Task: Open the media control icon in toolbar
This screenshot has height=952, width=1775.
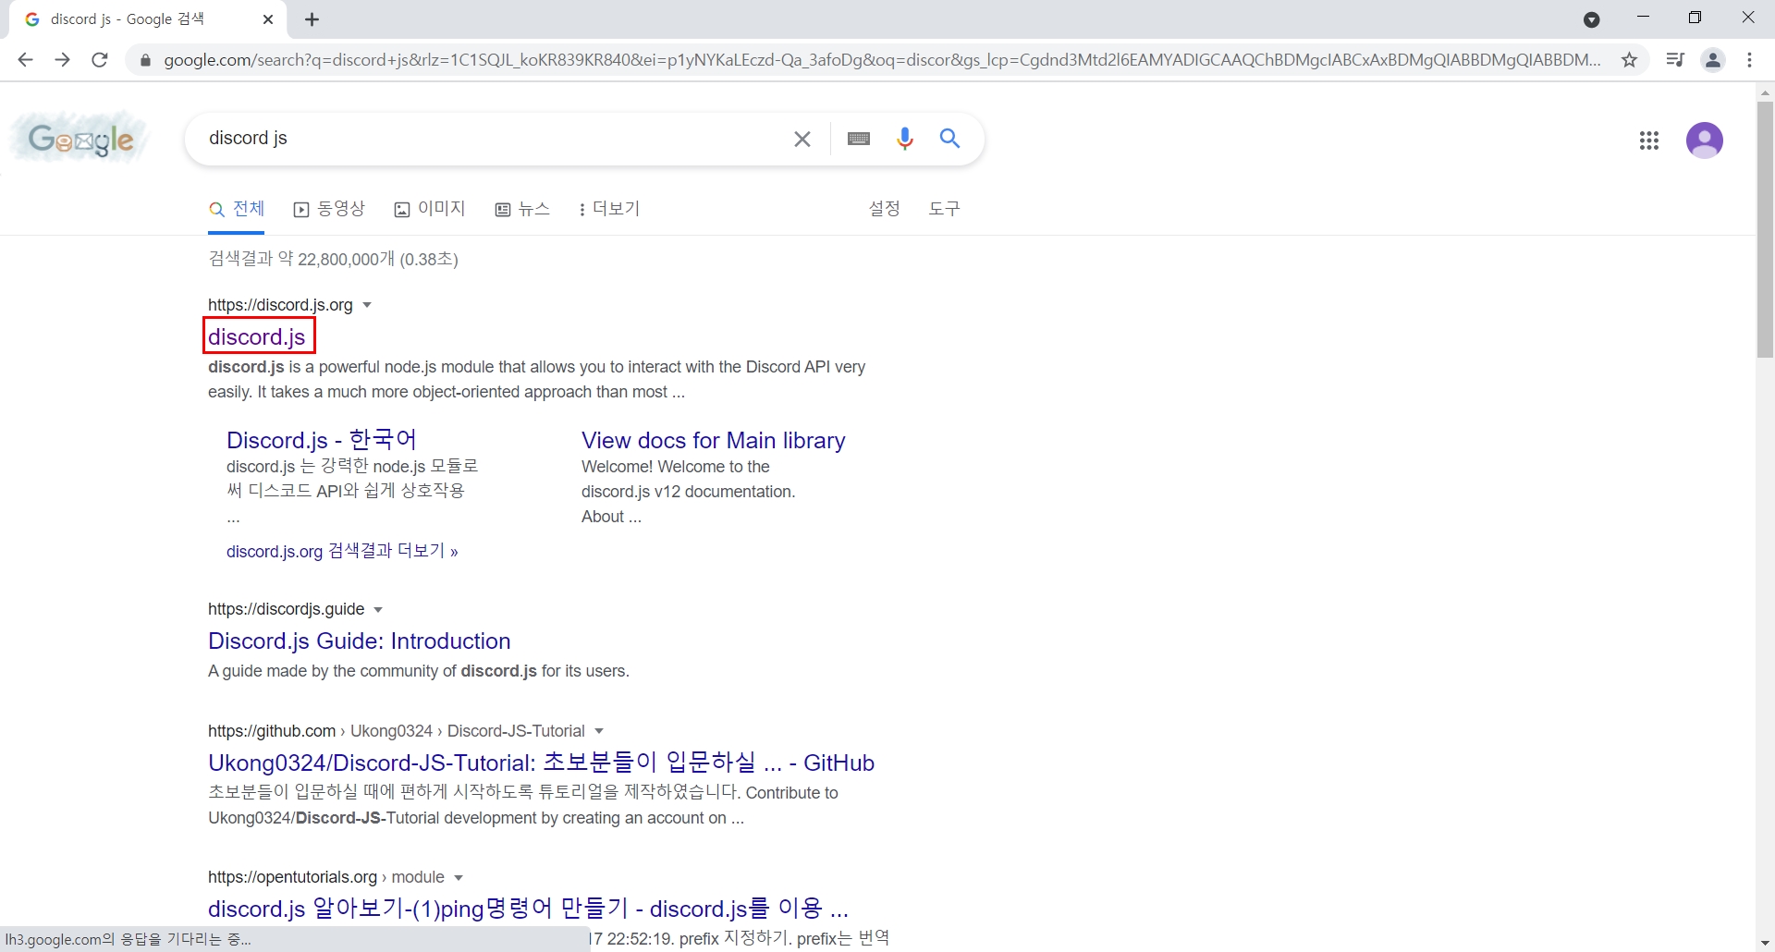Action: click(1674, 60)
